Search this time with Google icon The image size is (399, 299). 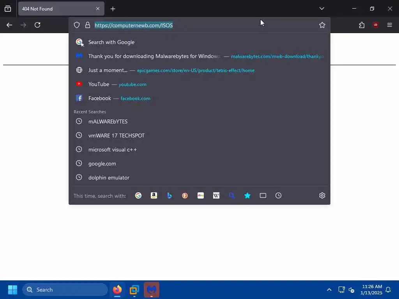[x=138, y=195]
